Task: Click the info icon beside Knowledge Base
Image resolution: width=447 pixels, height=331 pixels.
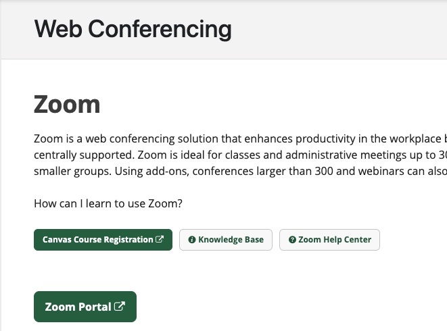Action: 192,240
